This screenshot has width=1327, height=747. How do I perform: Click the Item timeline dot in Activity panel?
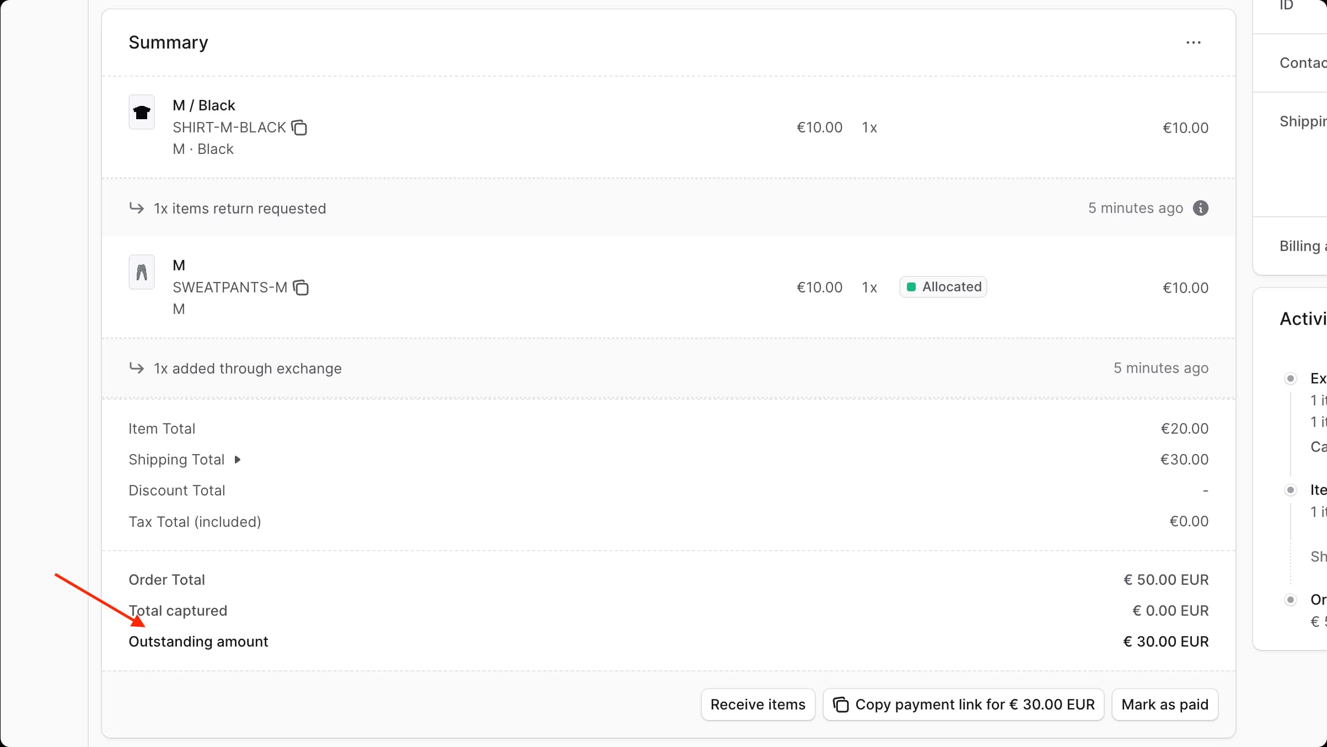click(x=1291, y=489)
